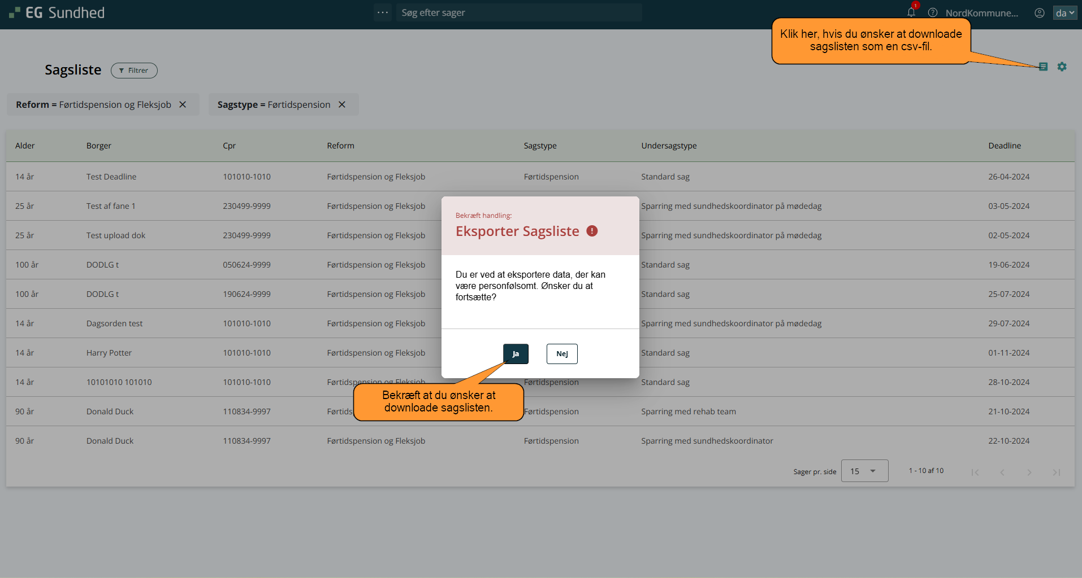Click deadline 01-11-2024 cell
The height and width of the screenshot is (578, 1082).
click(1009, 353)
